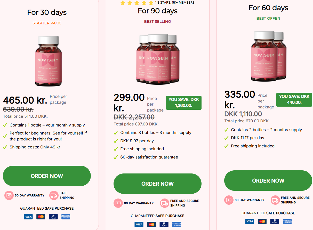The height and width of the screenshot is (230, 313).
Task: Click the shipping truck icon under 90 days pack
Action: coord(164,203)
